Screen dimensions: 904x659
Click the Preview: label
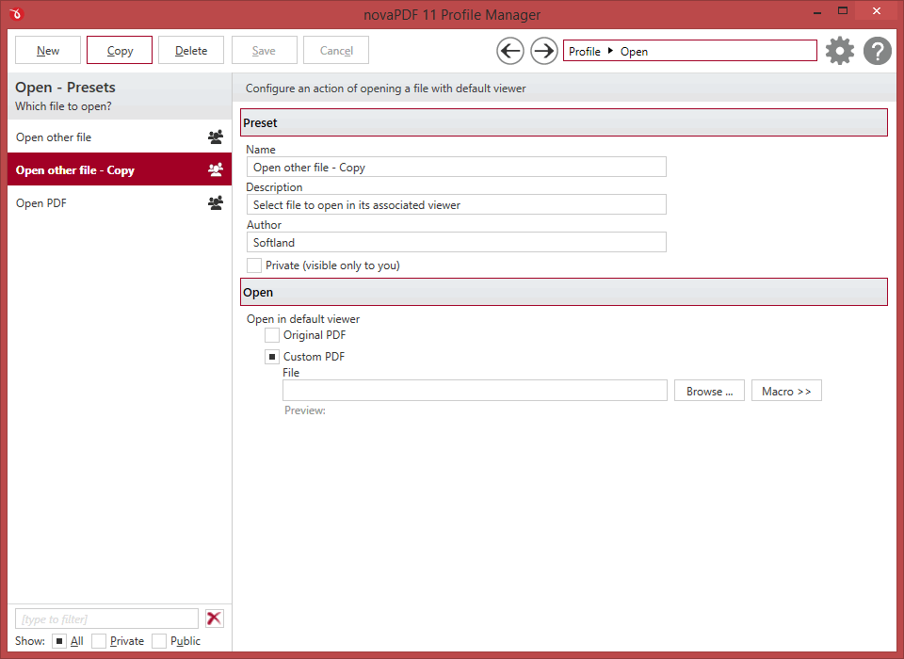[305, 410]
